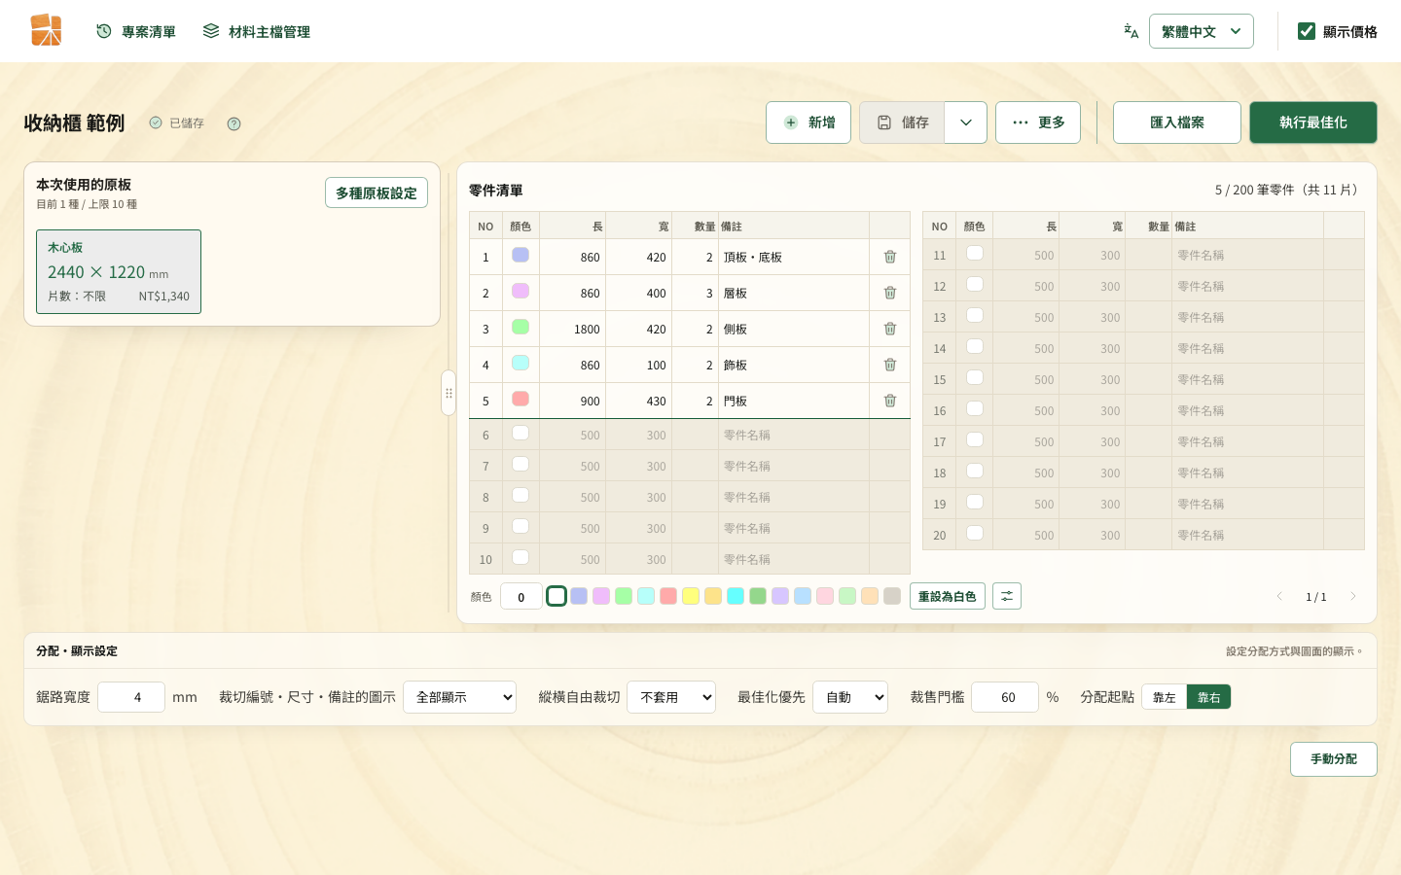The image size is (1401, 875).
Task: Click the orange app logo
Action: pos(46,31)
